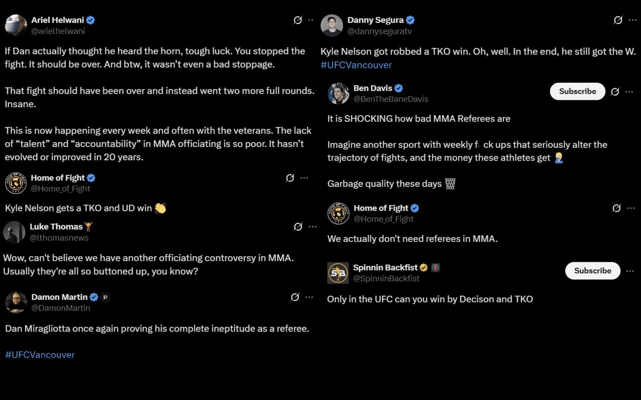Subscribe to Ben Davis
This screenshot has width=641, height=400.
click(577, 91)
